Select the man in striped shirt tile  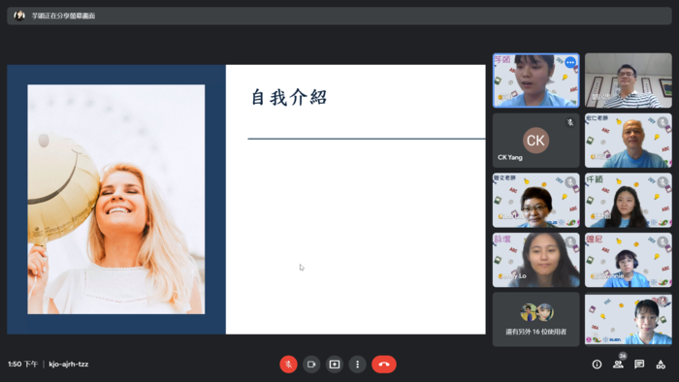click(629, 80)
